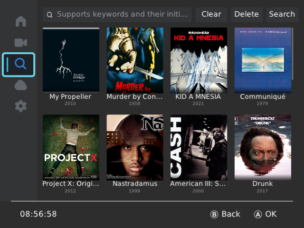Open American III Cash album cover
Viewport: 304px width, 228px height.
click(199, 147)
